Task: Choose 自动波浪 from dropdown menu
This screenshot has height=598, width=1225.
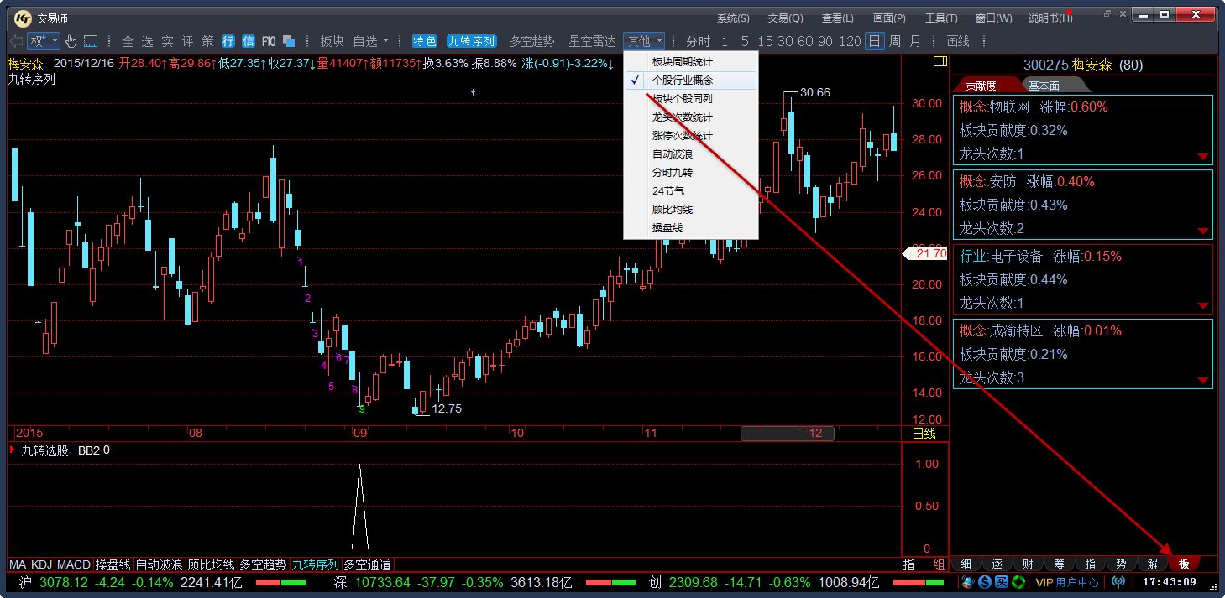Action: [x=691, y=154]
